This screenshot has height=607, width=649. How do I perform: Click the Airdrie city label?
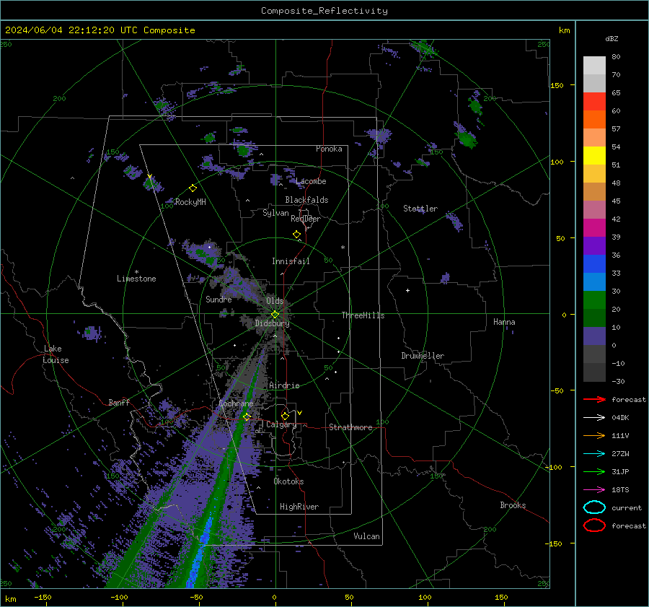284,385
